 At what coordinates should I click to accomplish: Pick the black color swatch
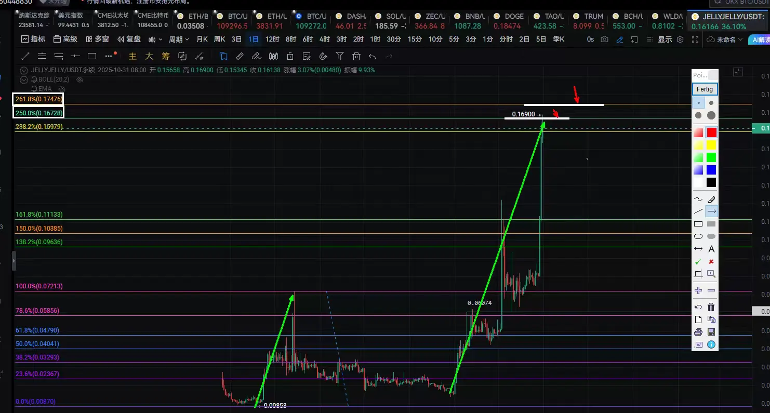(x=711, y=182)
